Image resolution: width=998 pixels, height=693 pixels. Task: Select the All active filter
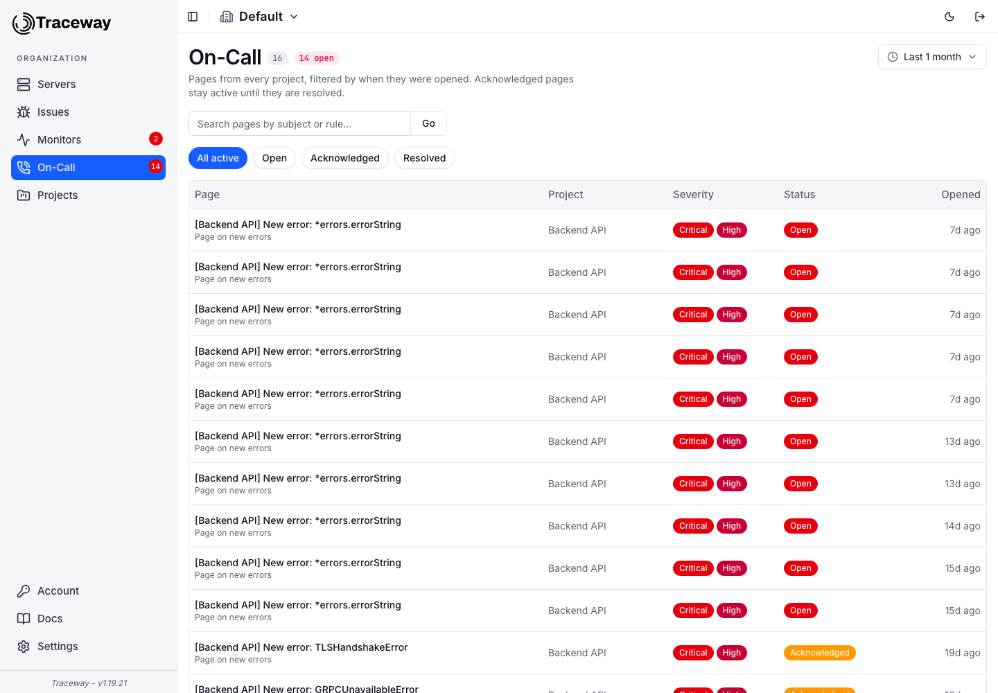(x=218, y=158)
